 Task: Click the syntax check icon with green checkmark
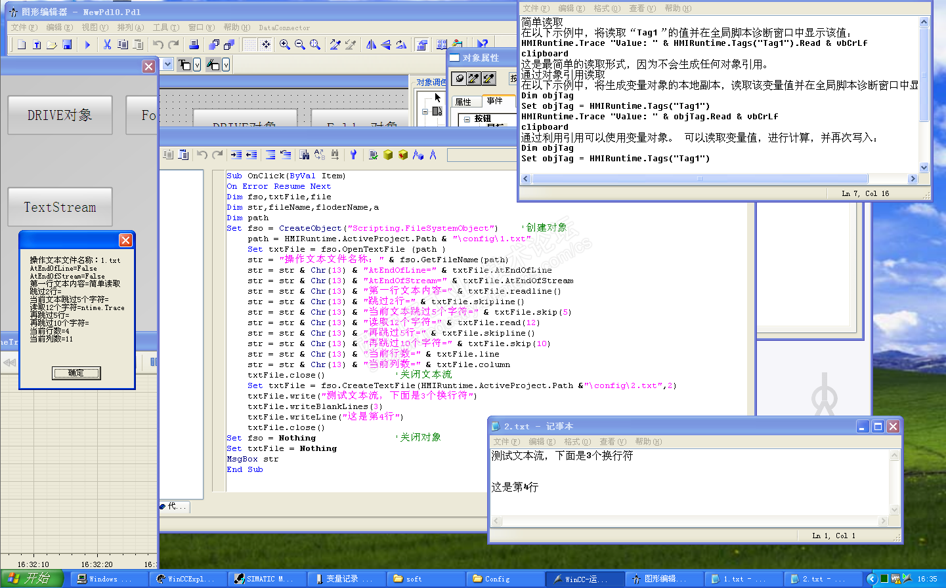(373, 155)
